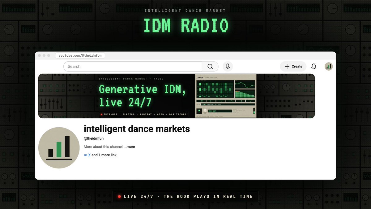Open account avatar menu at top right
This screenshot has height=209, width=371.
329,67
